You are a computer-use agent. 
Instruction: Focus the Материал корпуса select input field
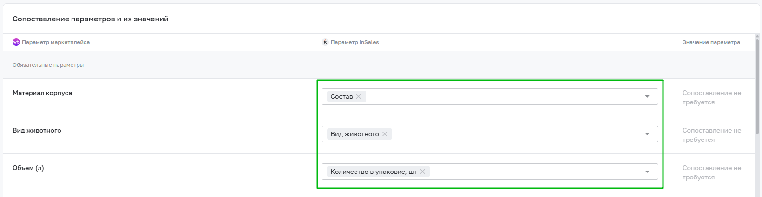[502, 96]
